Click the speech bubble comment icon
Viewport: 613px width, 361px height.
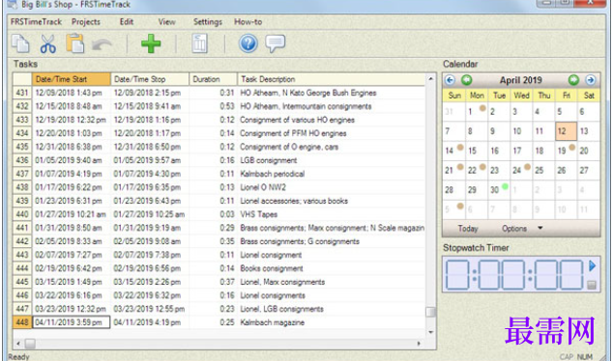[x=276, y=43]
